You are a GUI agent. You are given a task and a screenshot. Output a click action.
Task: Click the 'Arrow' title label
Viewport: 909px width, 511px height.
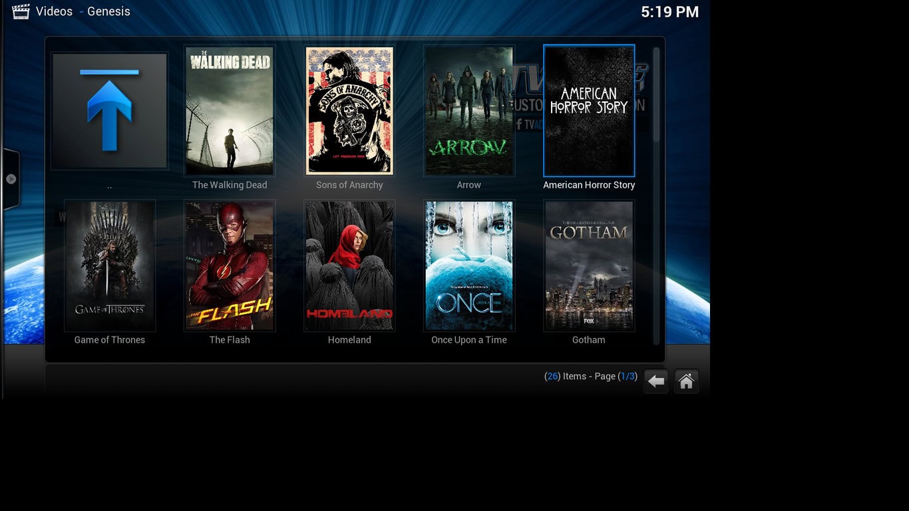469,185
